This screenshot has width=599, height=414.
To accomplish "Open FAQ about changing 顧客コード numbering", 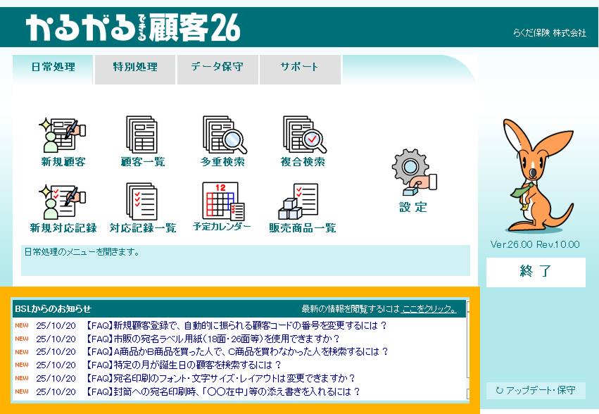I will [236, 325].
